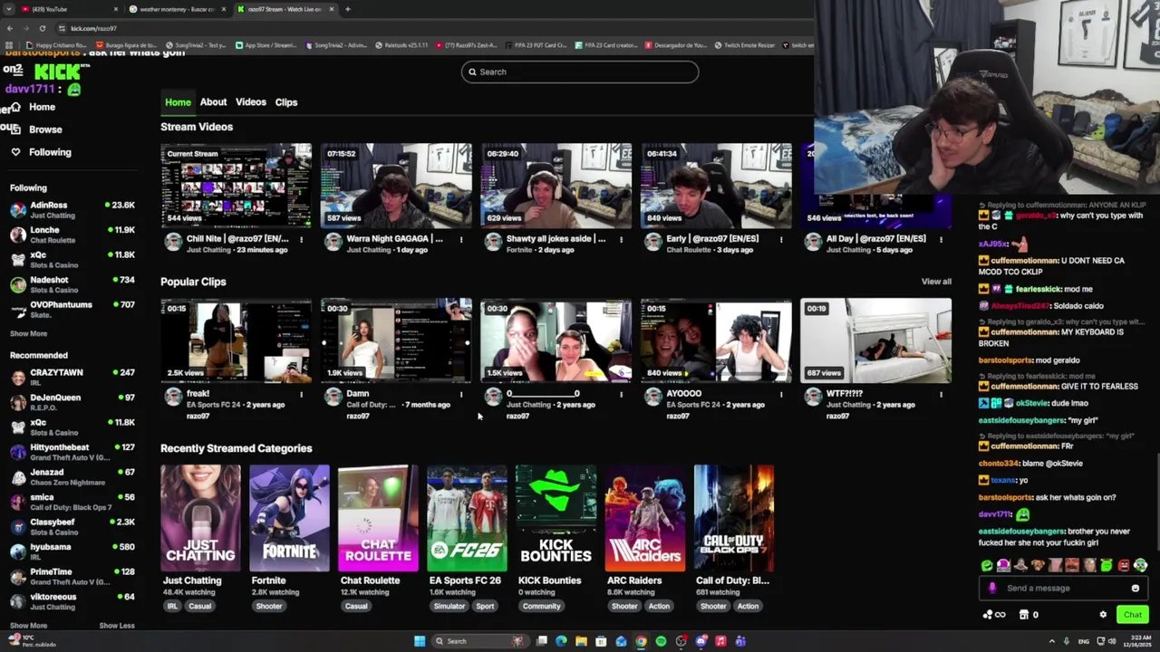Switch to the Videos tab
This screenshot has width=1160, height=652.
(x=251, y=102)
